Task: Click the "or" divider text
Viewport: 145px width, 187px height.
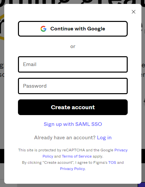Action: click(73, 46)
